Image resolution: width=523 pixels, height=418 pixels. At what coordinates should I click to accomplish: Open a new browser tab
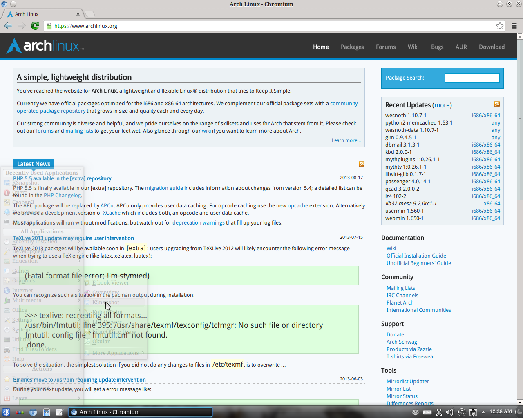point(90,14)
